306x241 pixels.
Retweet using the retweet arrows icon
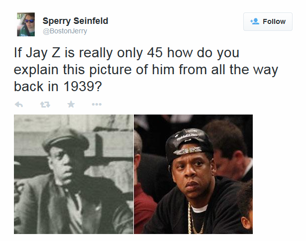tap(45, 104)
